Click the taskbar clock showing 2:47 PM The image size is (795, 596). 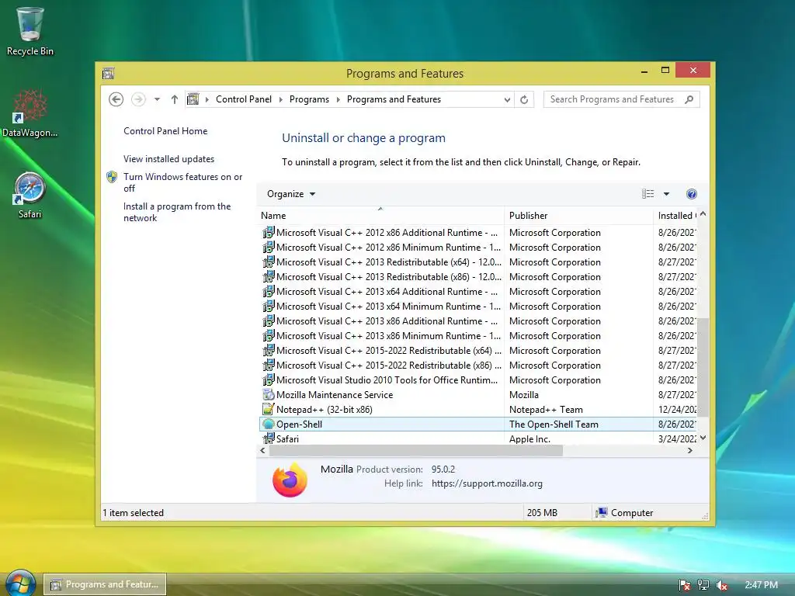point(761,585)
